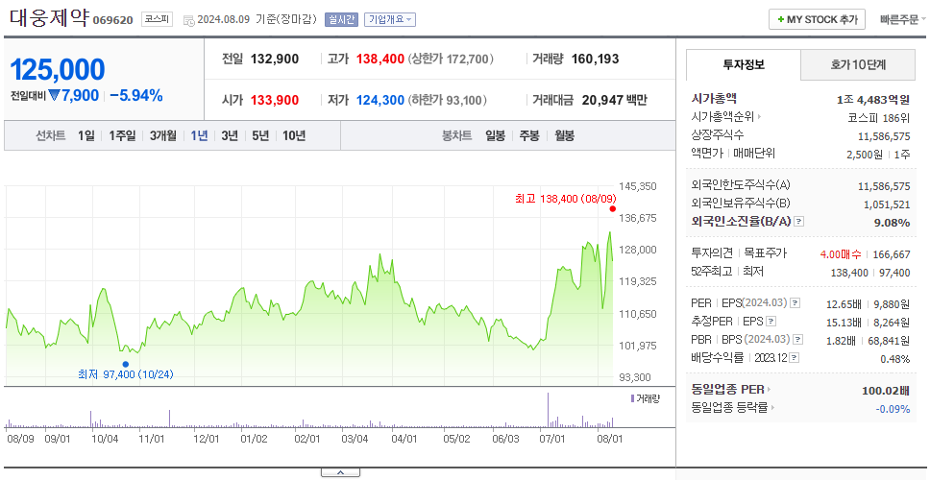Expand the 기업개요 dropdown
Screen dimensions: 930x480
(390, 19)
